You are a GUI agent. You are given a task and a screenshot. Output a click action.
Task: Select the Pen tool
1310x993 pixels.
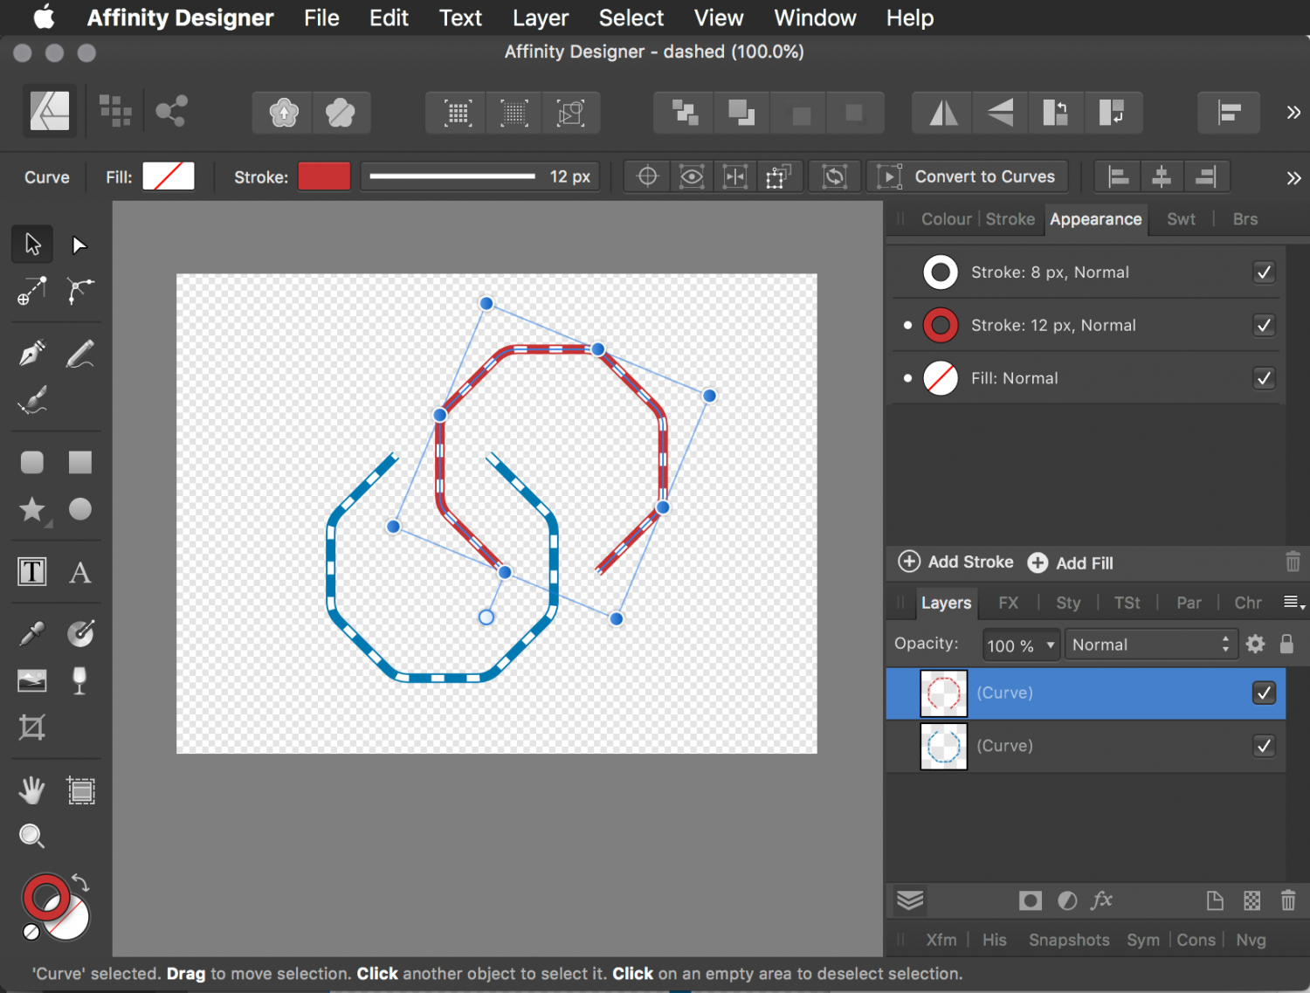[32, 354]
